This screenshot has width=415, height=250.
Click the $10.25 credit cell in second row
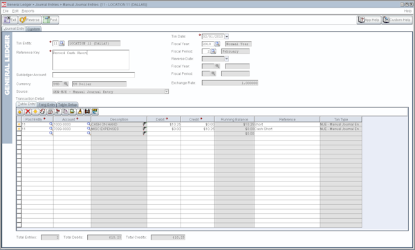(x=197, y=129)
